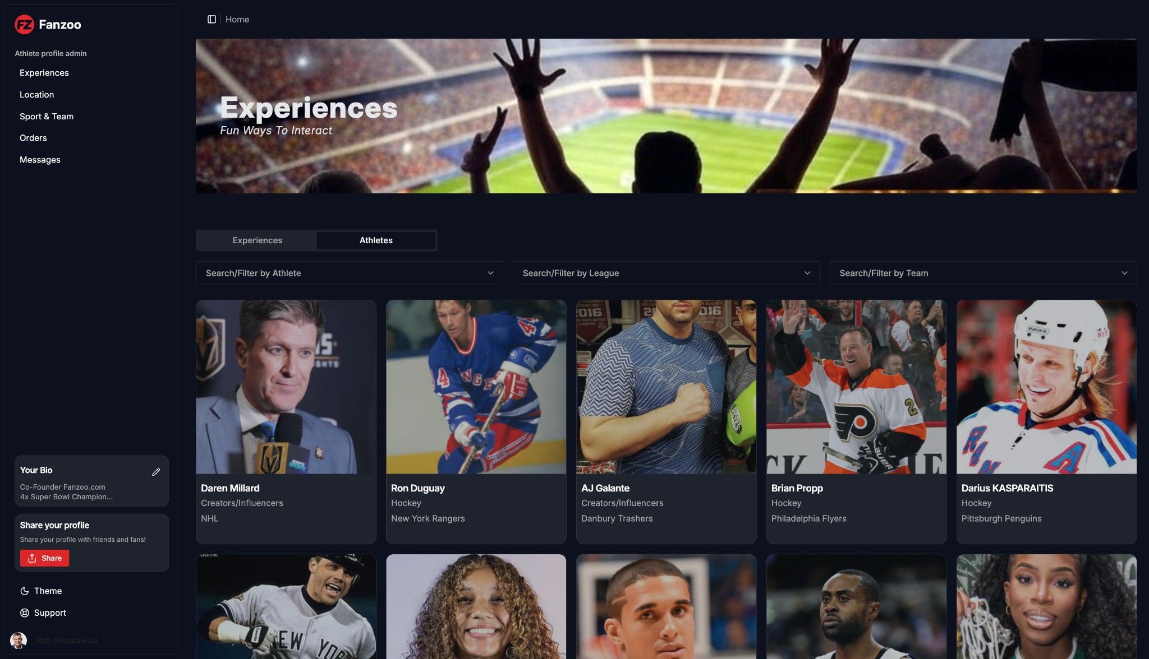Edit Your Bio with the pencil icon

pyautogui.click(x=156, y=472)
